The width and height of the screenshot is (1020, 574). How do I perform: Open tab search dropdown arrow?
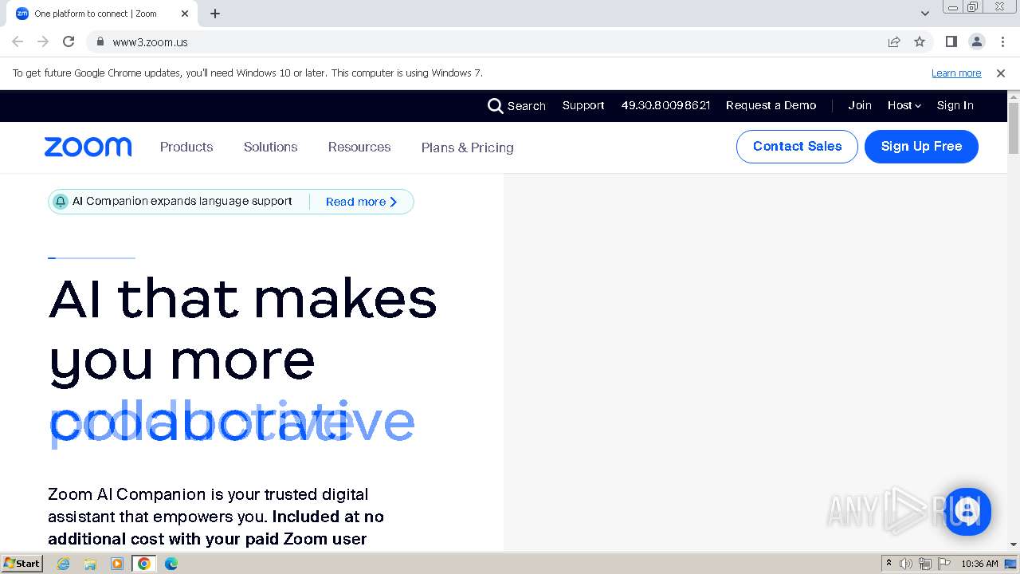[x=925, y=14]
